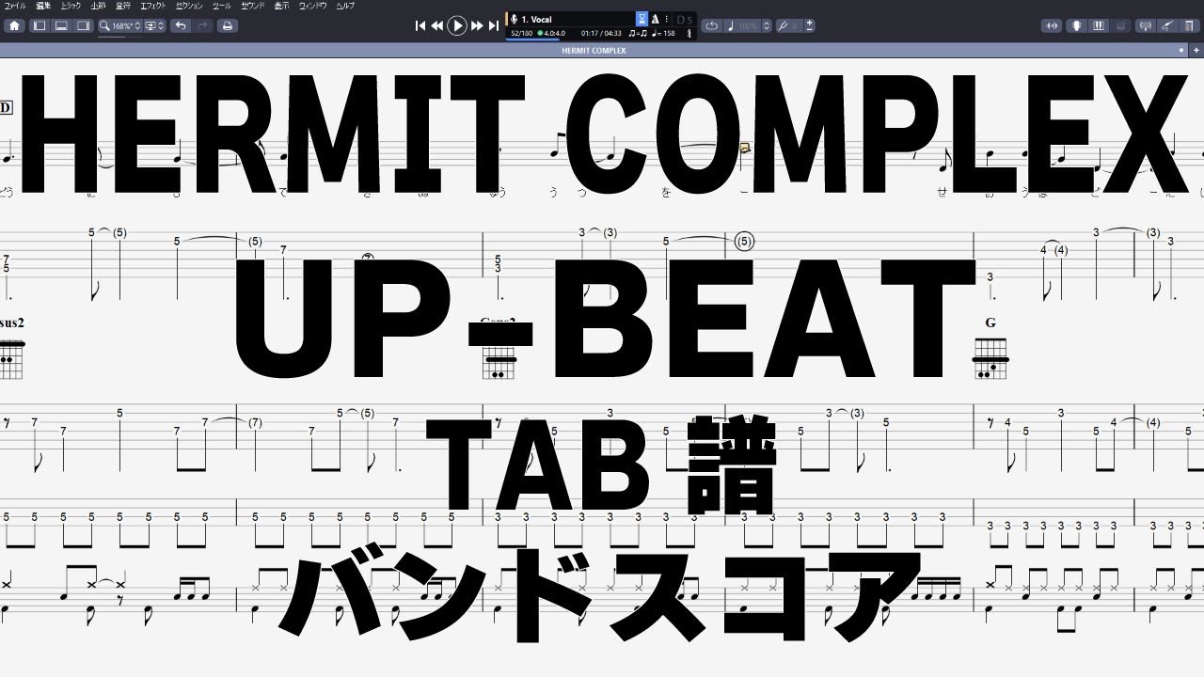Image resolution: width=1204 pixels, height=677 pixels.
Task: Enable loop playback
Action: [711, 25]
